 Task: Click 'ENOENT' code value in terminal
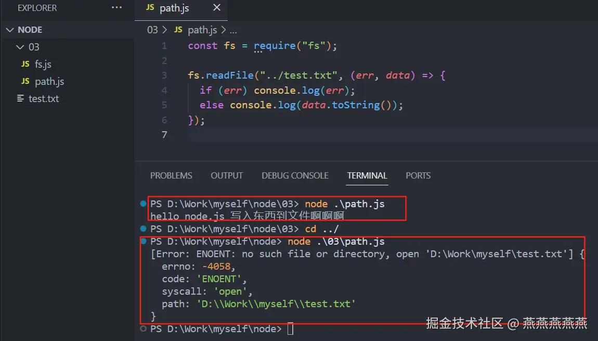[x=219, y=279]
